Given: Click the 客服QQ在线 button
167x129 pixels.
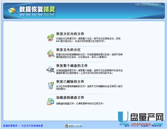Looking at the screenshot, I should [74, 126].
